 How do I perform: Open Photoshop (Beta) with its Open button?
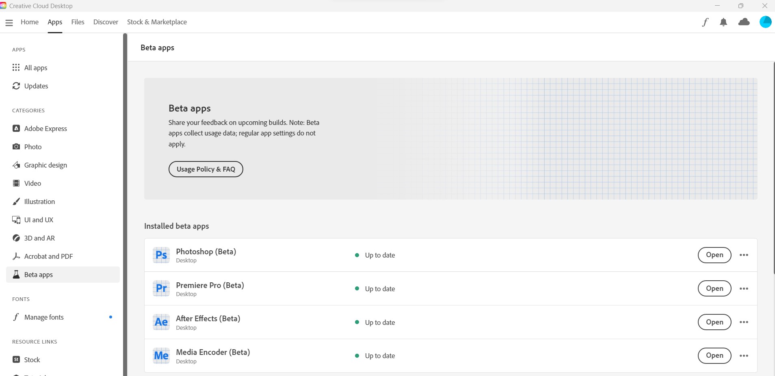(x=714, y=255)
